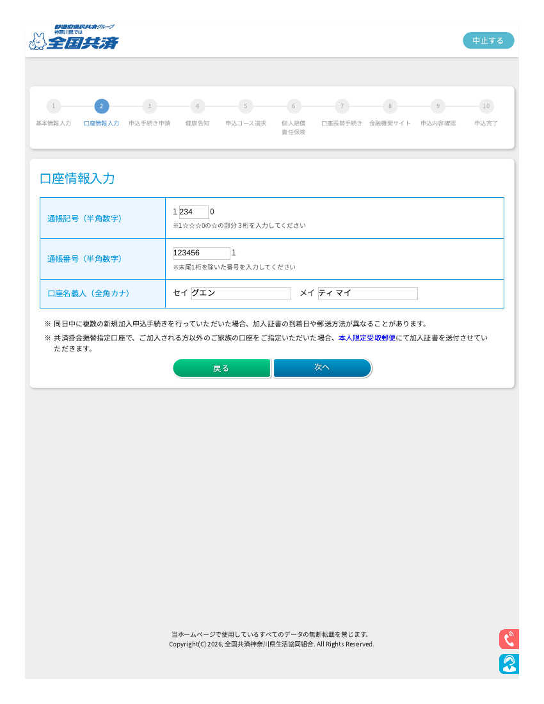Select step 3 申込手続き申請 circle
The width and height of the screenshot is (544, 704).
[150, 106]
